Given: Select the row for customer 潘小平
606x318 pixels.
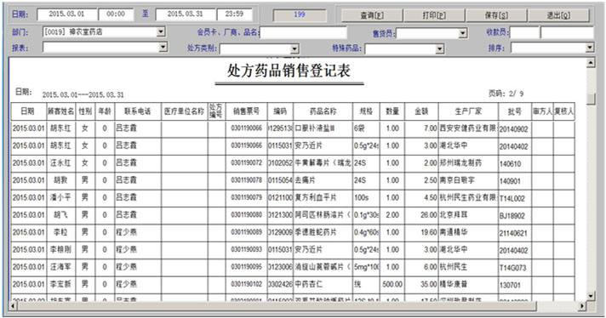Looking at the screenshot, I should [293, 197].
